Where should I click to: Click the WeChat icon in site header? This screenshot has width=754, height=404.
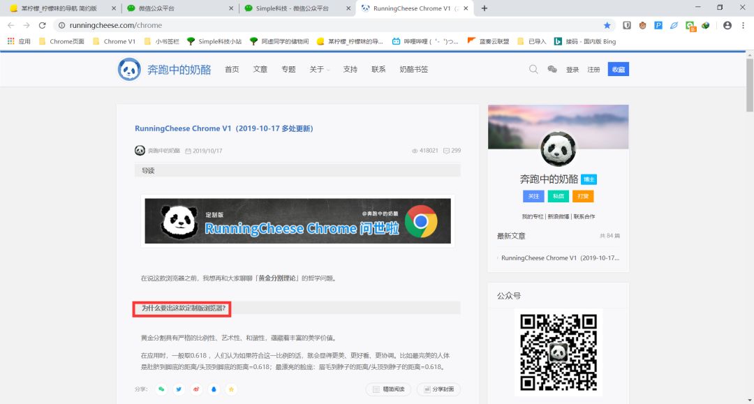pos(552,69)
